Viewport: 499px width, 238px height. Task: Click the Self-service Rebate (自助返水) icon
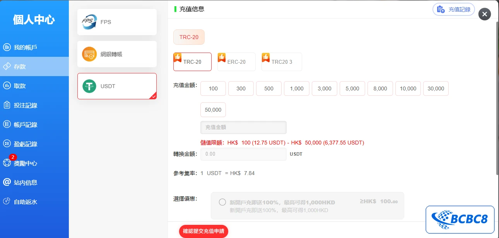click(x=7, y=201)
